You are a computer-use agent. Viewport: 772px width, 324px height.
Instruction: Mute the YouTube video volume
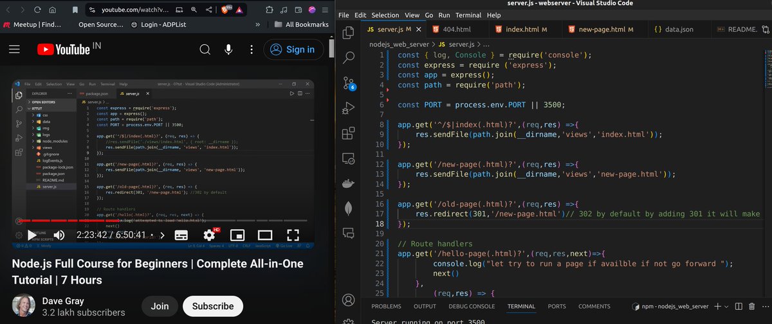[x=59, y=235]
